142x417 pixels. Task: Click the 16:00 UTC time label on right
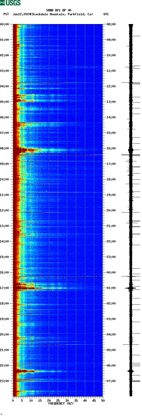pyautogui.click(x=111, y=148)
